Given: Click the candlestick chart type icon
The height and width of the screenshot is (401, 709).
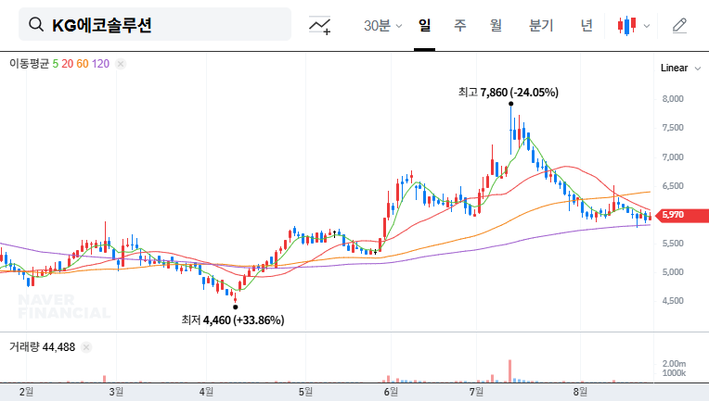Looking at the screenshot, I should tap(626, 25).
